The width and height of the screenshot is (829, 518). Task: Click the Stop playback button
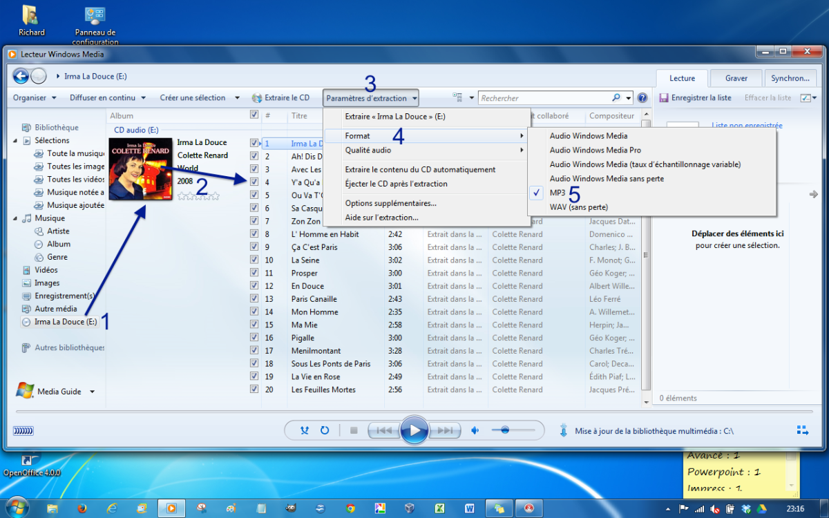coord(354,430)
